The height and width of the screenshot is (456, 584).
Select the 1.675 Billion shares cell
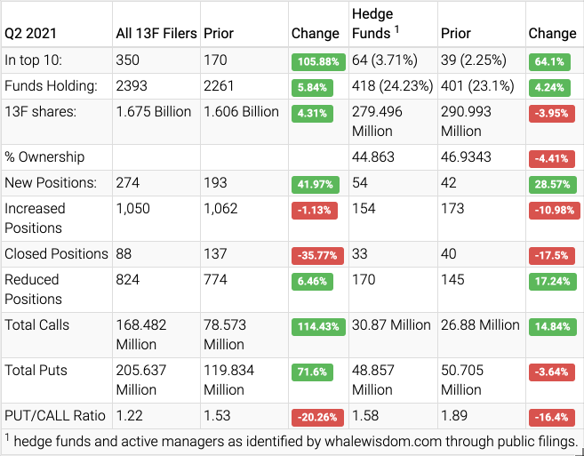pyautogui.click(x=154, y=112)
